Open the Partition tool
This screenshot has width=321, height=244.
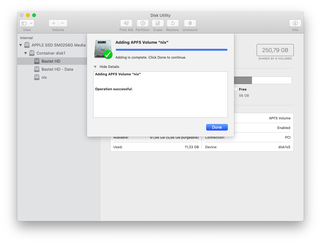click(143, 23)
